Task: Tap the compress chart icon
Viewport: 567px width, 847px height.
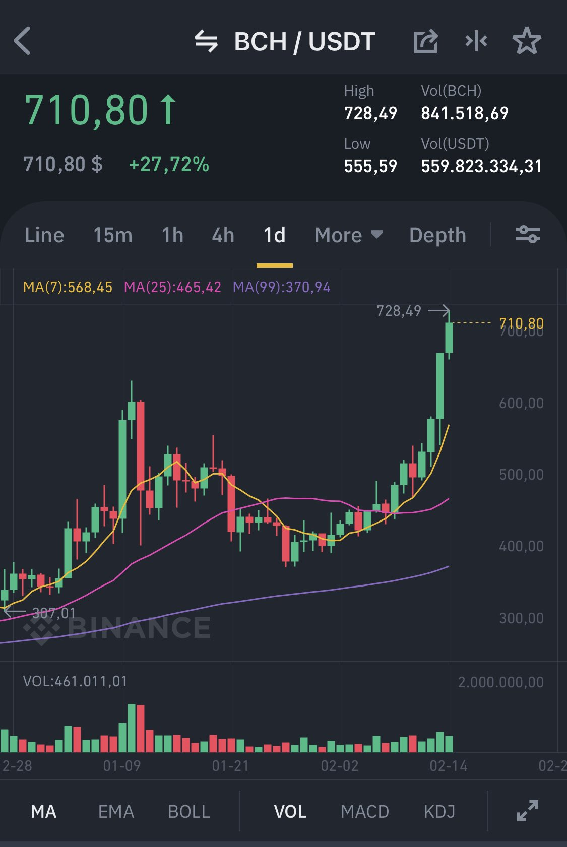Action: [x=476, y=41]
